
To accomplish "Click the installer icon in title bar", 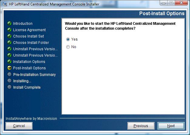I will point(5,4).
